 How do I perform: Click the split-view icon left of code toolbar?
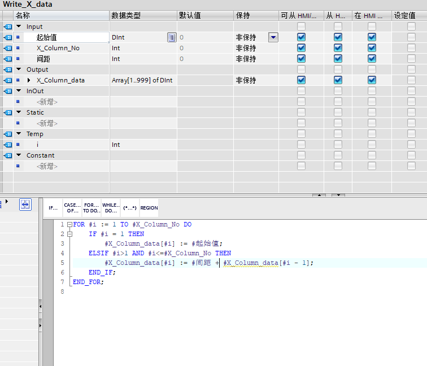[25, 205]
